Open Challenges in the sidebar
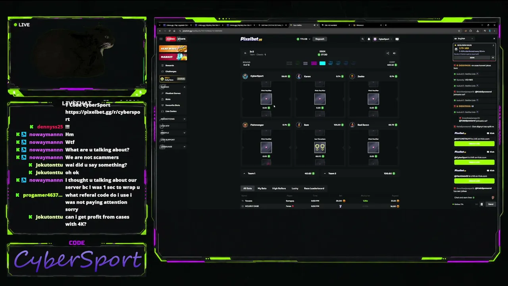This screenshot has height=286, width=508. [171, 71]
